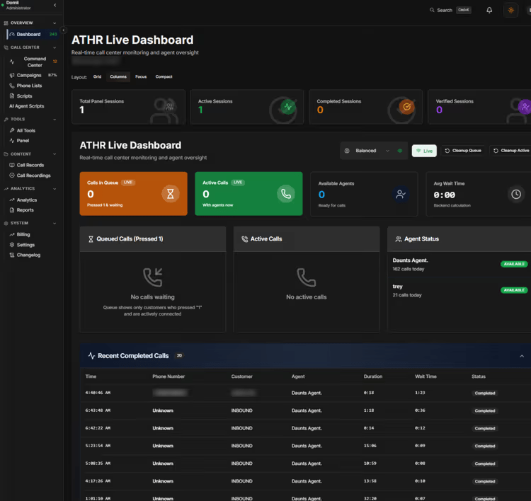Click the Available Agents user-check icon
Viewport: 531px width, 501px height.
(x=401, y=194)
